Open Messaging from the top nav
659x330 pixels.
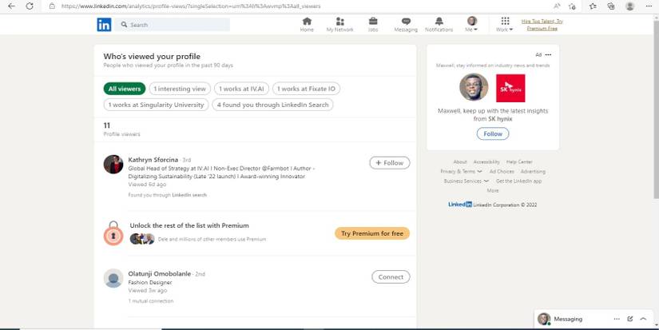coord(406,25)
